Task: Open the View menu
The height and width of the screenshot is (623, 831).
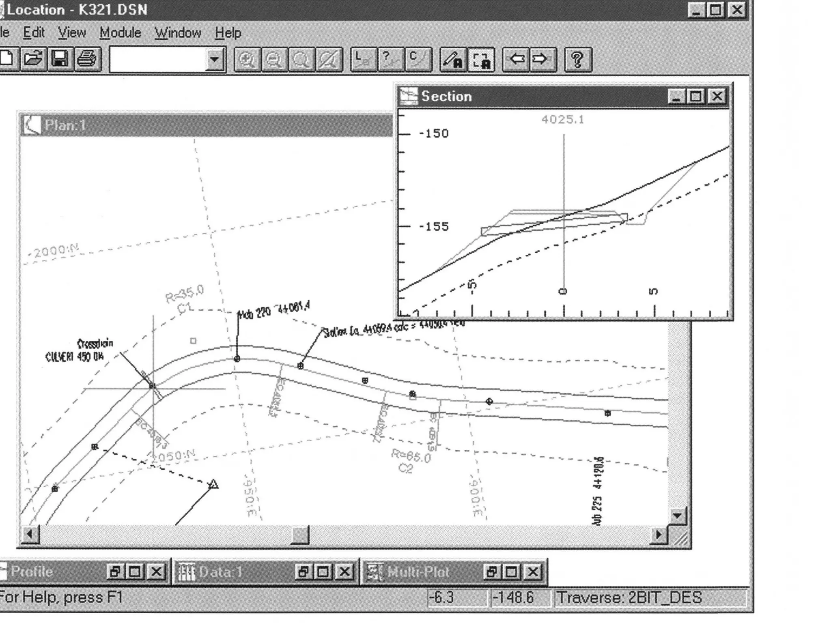Action: 72,33
